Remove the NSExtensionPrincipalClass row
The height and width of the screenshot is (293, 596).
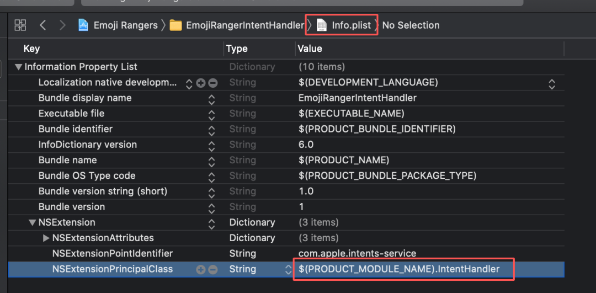tap(212, 270)
